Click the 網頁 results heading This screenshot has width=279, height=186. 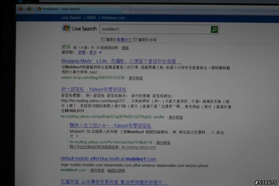click(x=66, y=47)
